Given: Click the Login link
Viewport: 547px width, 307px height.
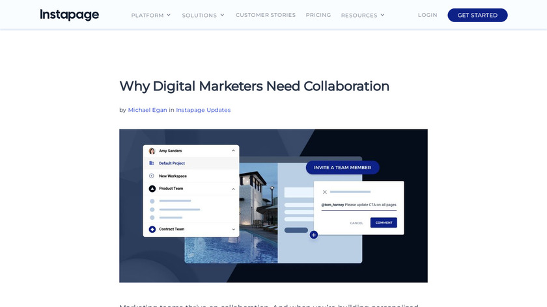Looking at the screenshot, I should point(427,15).
